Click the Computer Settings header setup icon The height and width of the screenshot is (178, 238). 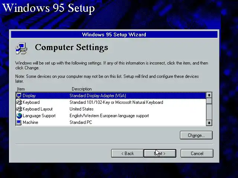point(22,49)
